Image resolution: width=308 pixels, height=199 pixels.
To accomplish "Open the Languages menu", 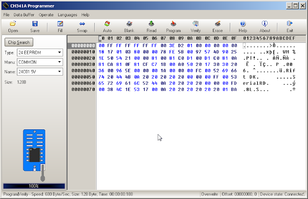I will click(x=67, y=15).
